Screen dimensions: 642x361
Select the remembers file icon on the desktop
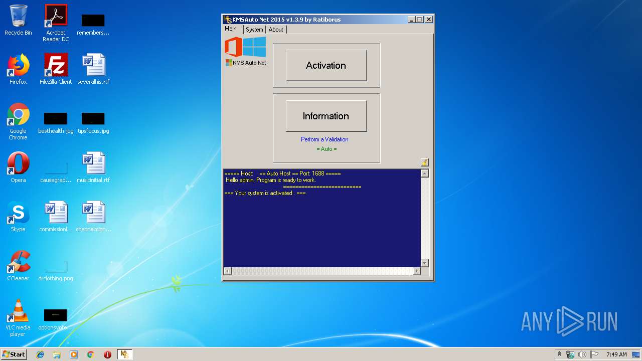point(93,25)
